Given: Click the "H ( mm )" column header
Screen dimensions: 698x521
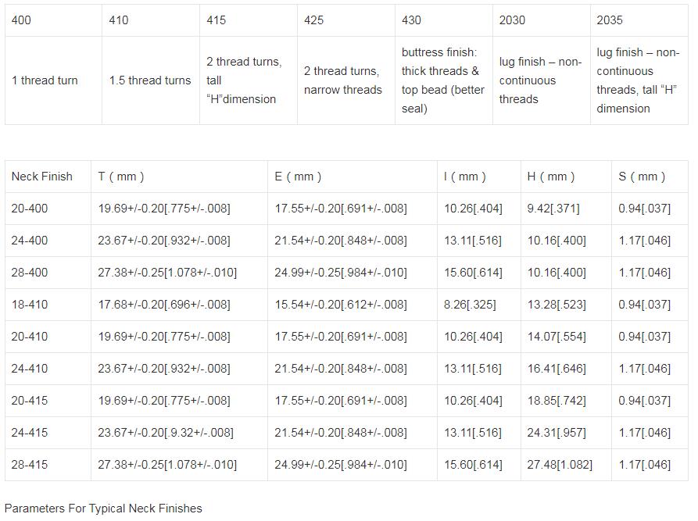Looking at the screenshot, I should [551, 177].
